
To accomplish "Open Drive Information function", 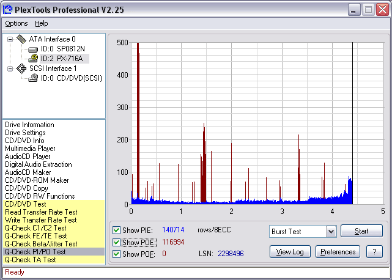I will tap(29, 125).
